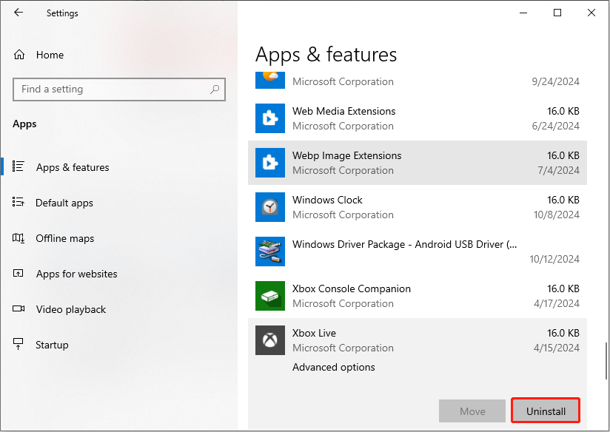This screenshot has width=610, height=432.
Task: Select Xbox Console Companion app name
Action: [x=352, y=288]
